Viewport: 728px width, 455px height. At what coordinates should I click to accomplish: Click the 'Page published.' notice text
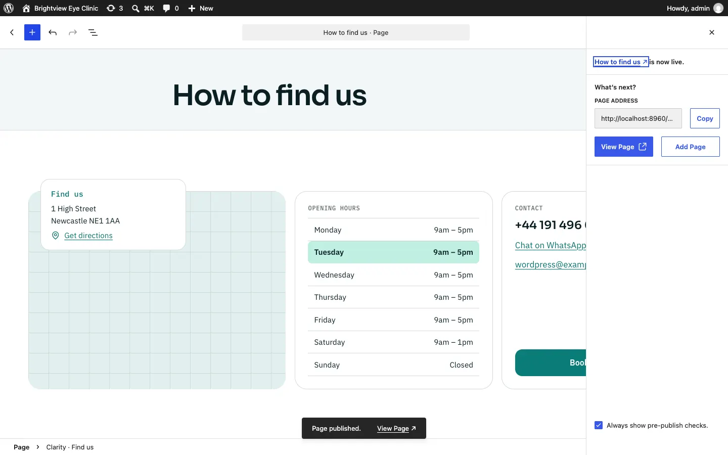336,428
